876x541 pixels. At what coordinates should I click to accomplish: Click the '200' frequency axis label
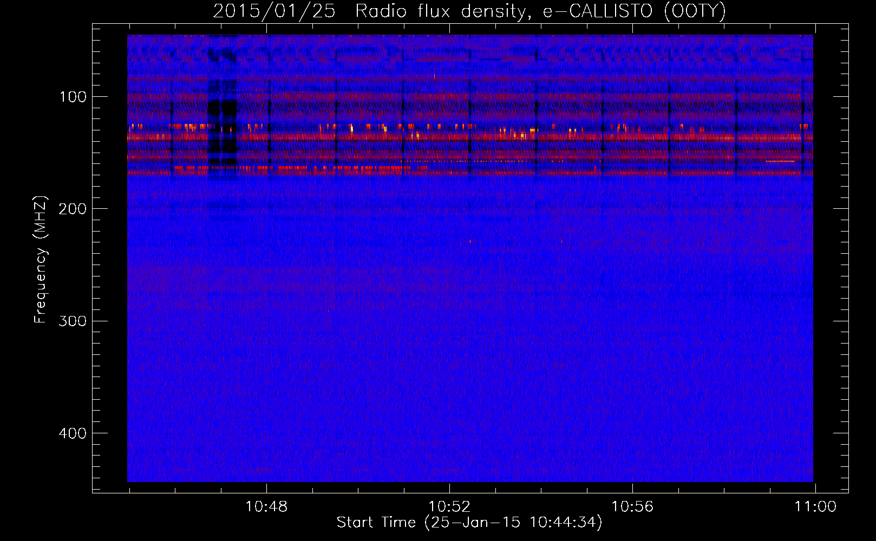73,209
